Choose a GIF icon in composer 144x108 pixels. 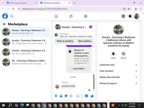click(x=71, y=96)
